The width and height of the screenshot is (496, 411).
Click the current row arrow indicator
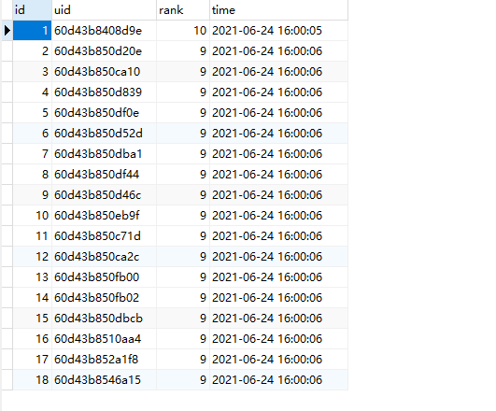point(7,31)
